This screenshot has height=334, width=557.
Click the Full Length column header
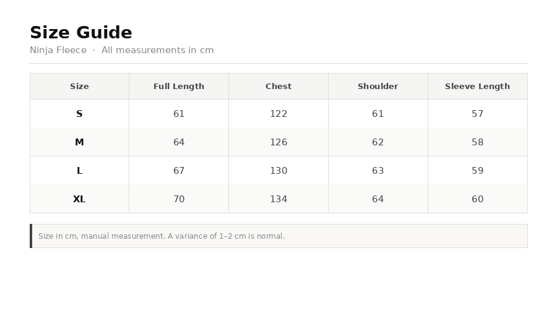pyautogui.click(x=179, y=86)
